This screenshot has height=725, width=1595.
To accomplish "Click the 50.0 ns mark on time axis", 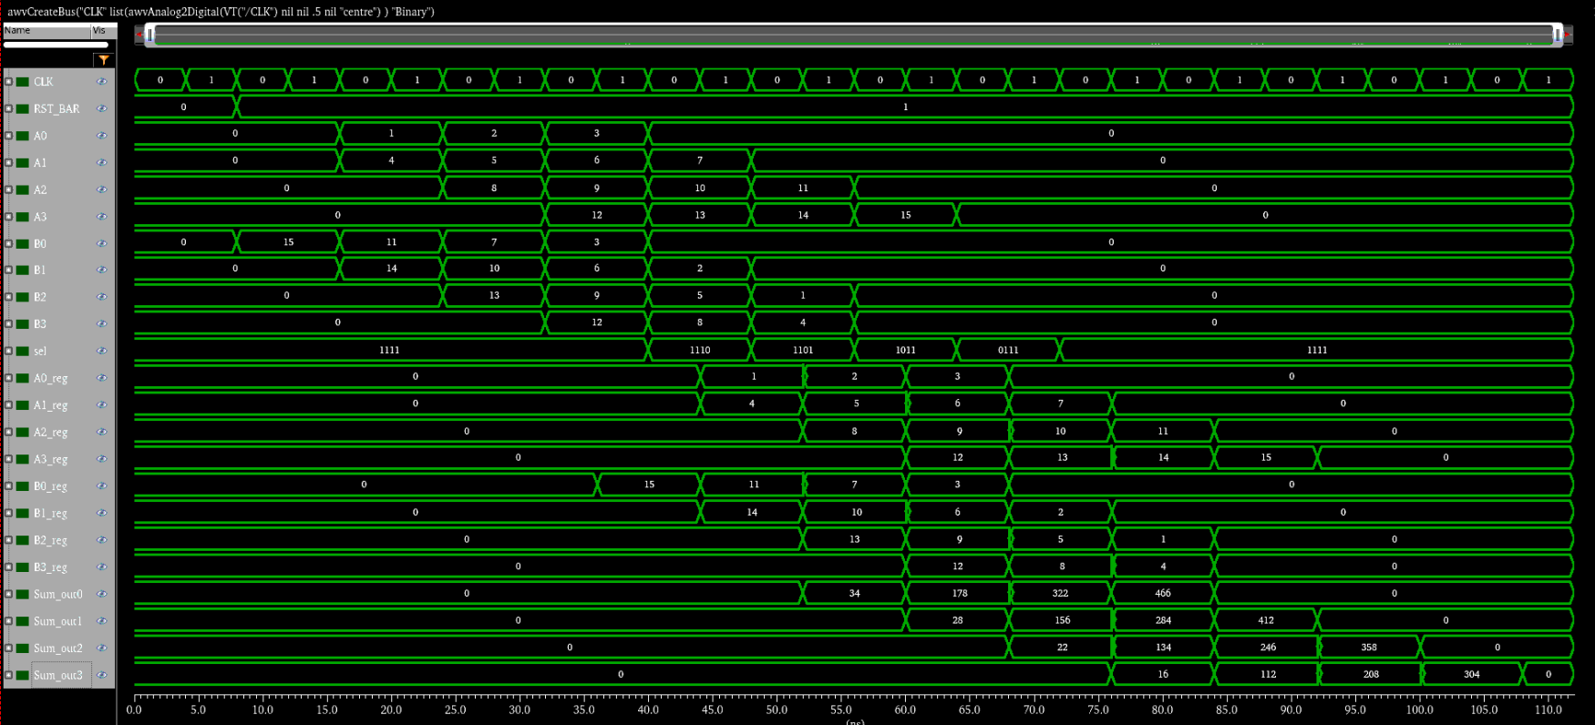I will (777, 710).
